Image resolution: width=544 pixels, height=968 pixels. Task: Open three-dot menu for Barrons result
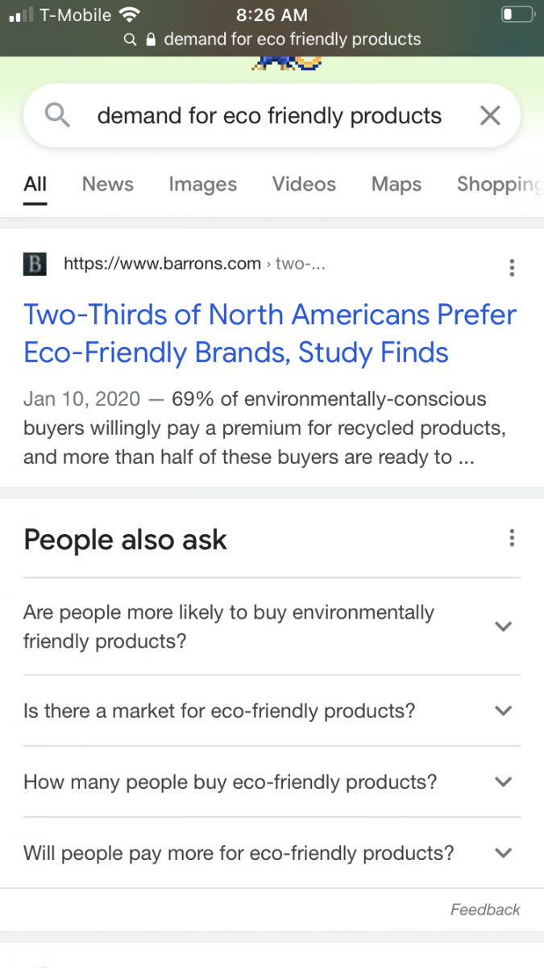pyautogui.click(x=513, y=267)
